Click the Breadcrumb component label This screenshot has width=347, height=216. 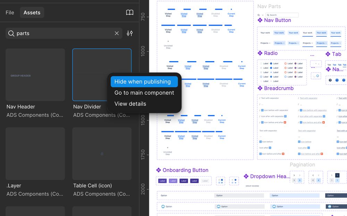click(x=279, y=88)
